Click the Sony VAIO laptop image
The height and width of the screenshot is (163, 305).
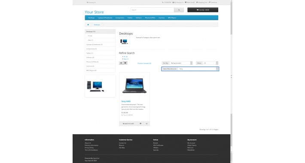pyautogui.click(x=134, y=85)
